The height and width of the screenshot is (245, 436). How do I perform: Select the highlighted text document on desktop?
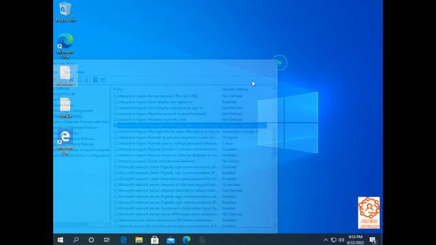tap(65, 76)
